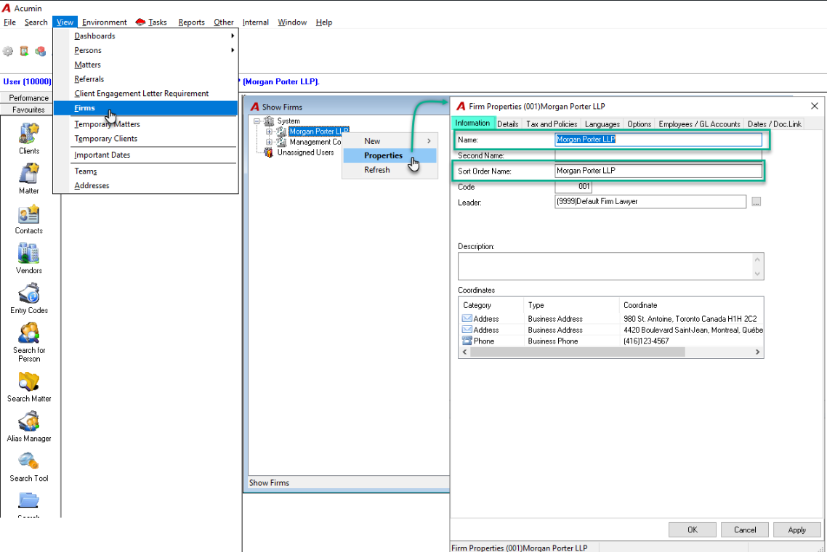Click the gear icon in the toolbar

point(8,51)
